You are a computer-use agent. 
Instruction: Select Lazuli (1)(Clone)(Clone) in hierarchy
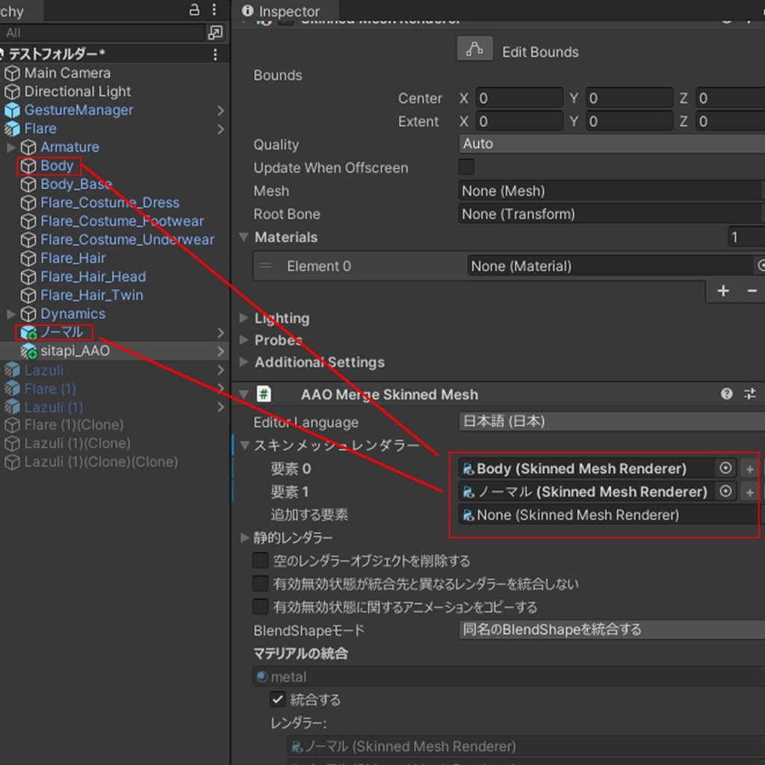click(x=101, y=462)
